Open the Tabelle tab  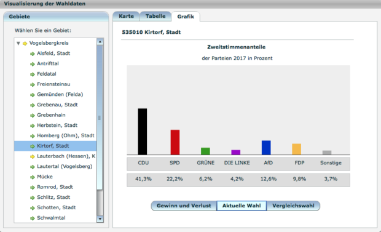point(155,17)
